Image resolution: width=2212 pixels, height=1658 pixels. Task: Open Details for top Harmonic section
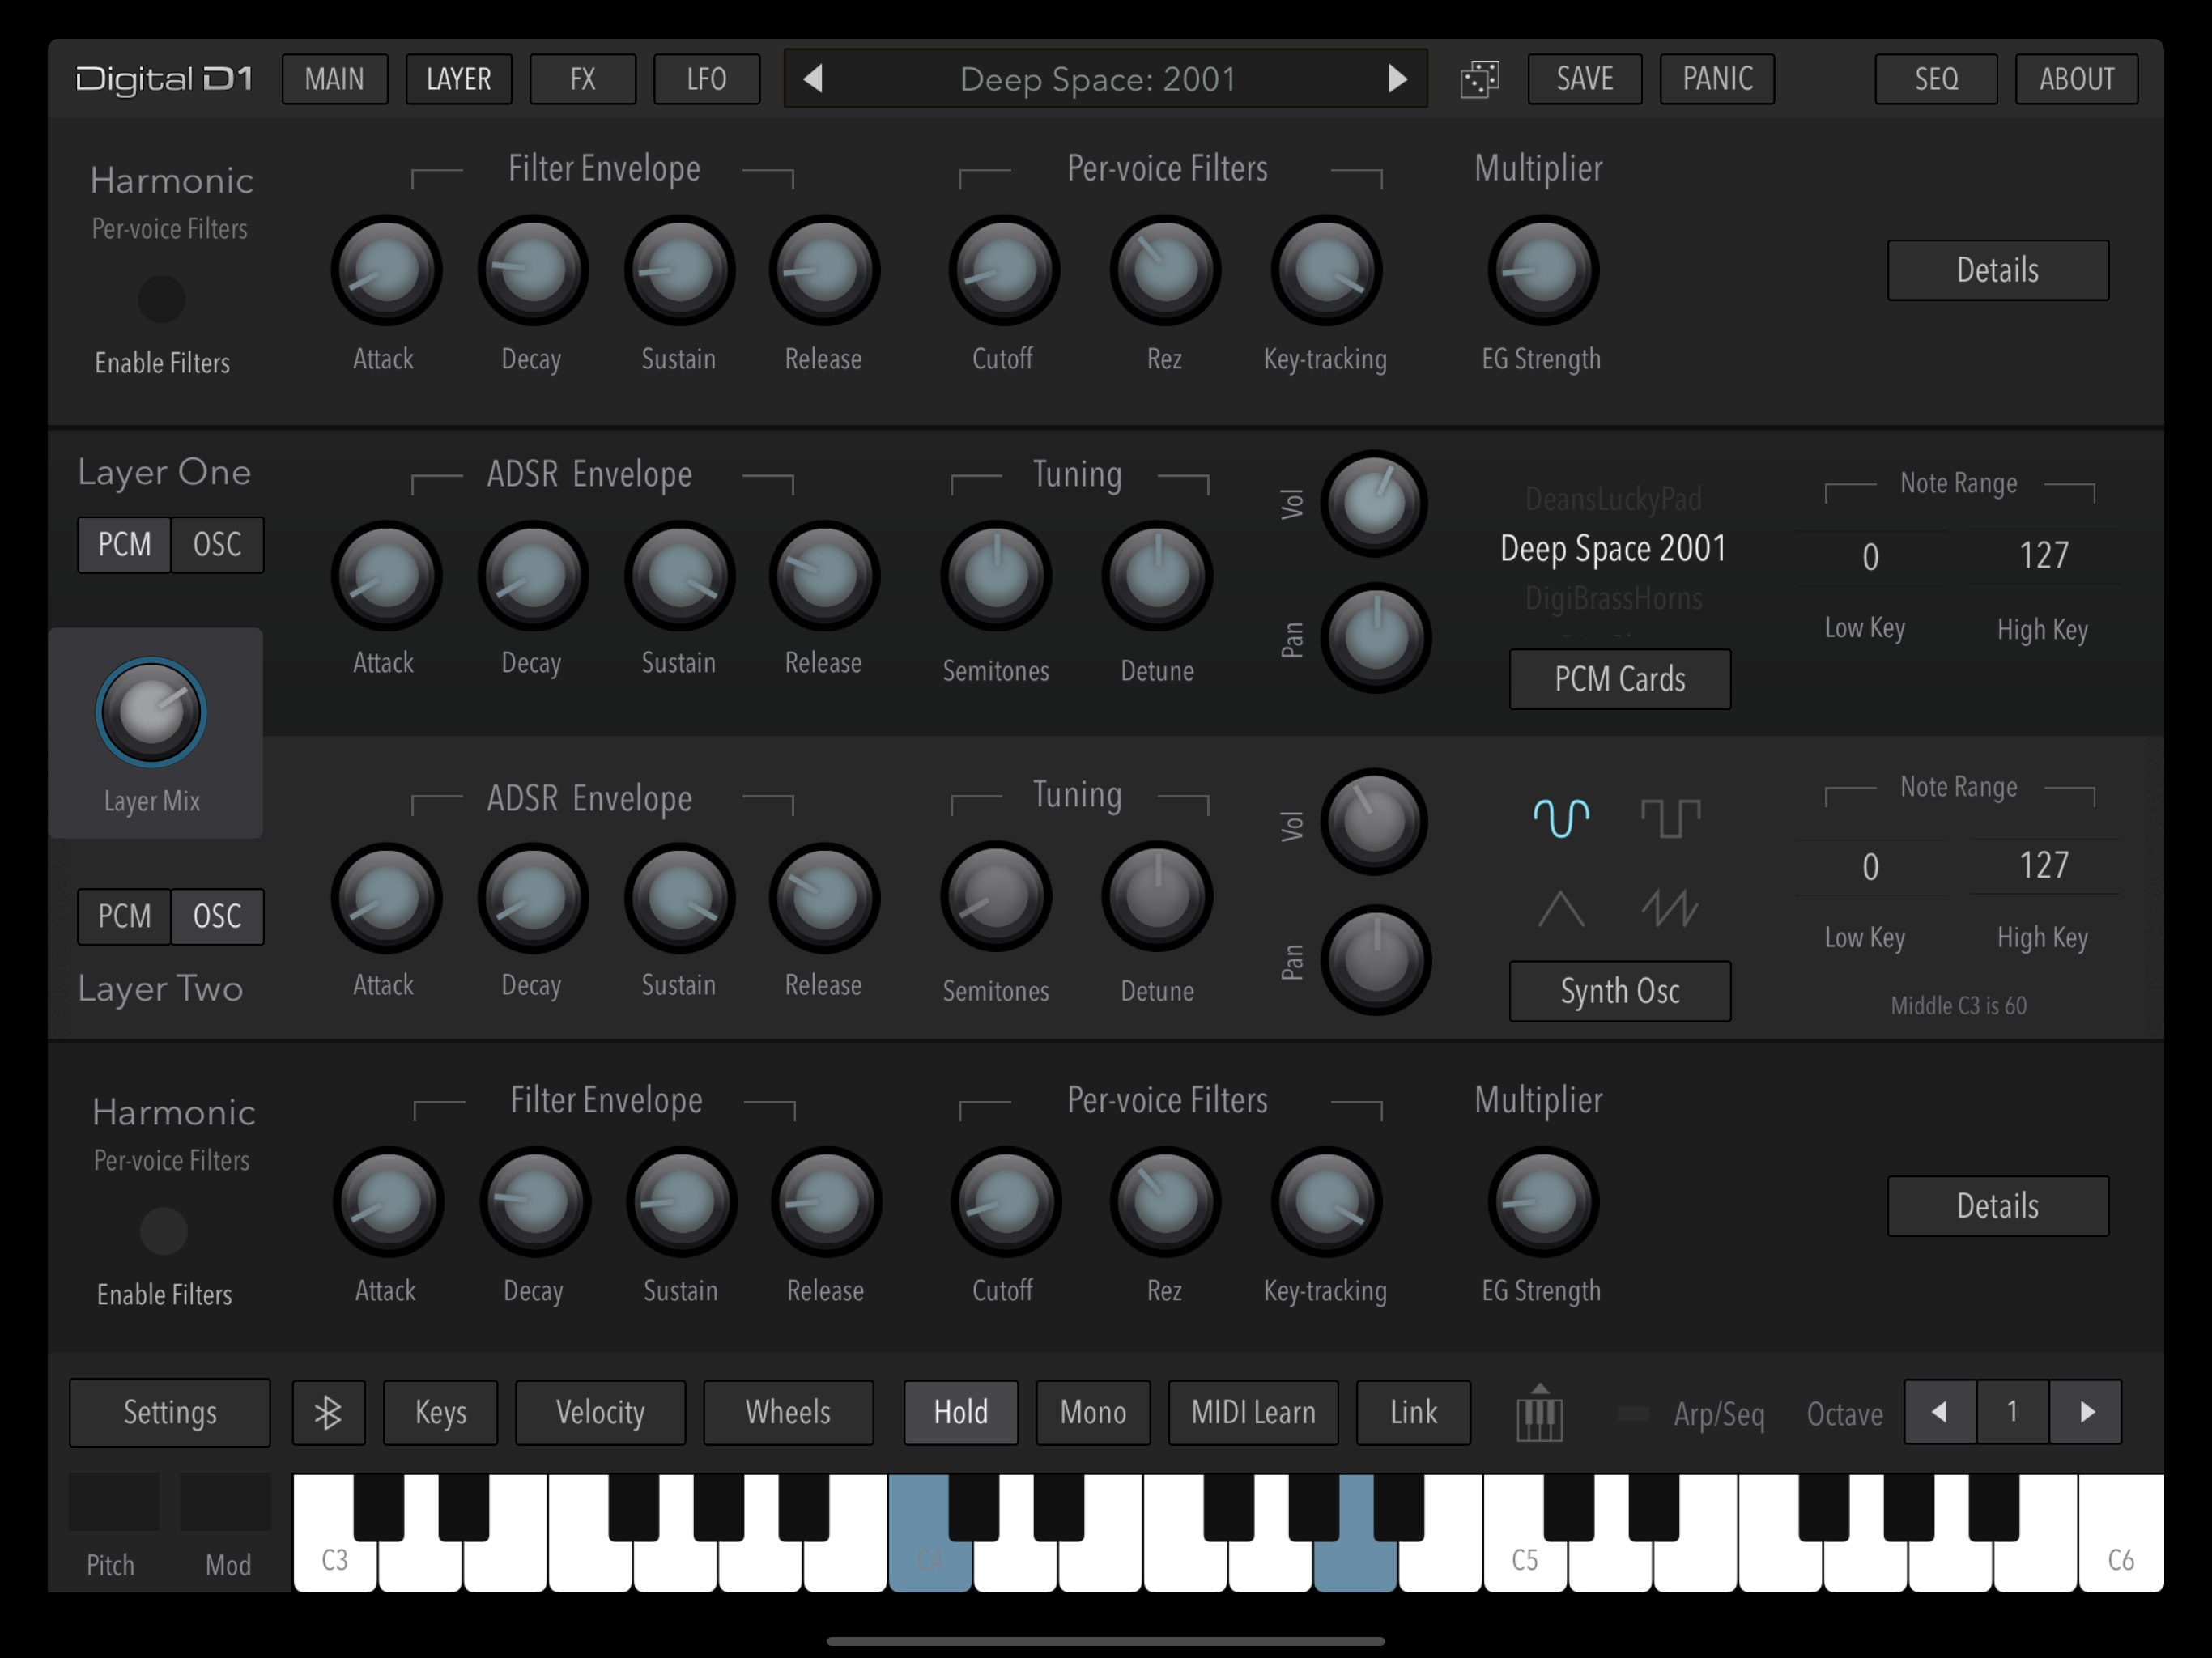click(1998, 270)
